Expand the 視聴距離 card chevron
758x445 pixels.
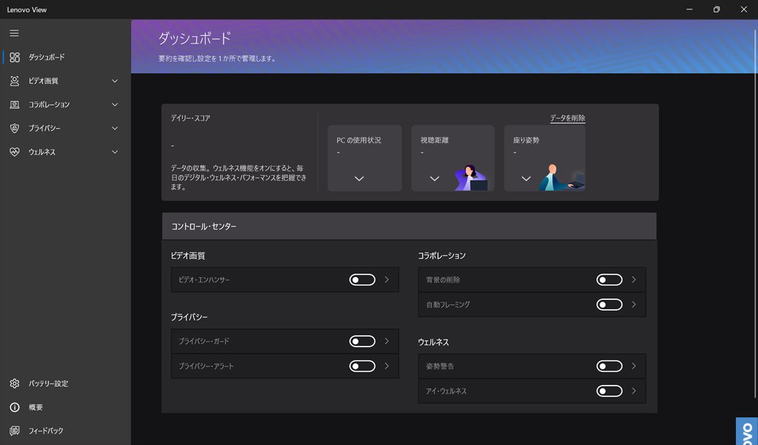(x=434, y=179)
